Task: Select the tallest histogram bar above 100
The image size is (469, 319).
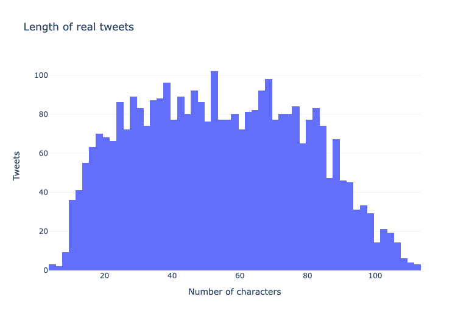Action: coord(214,171)
